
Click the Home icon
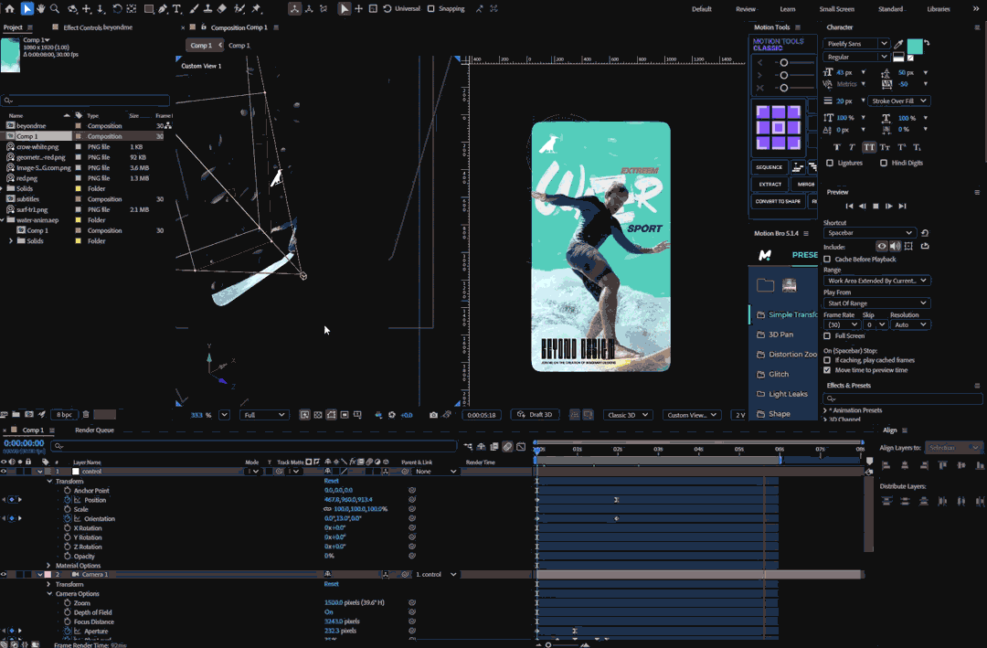(x=8, y=8)
